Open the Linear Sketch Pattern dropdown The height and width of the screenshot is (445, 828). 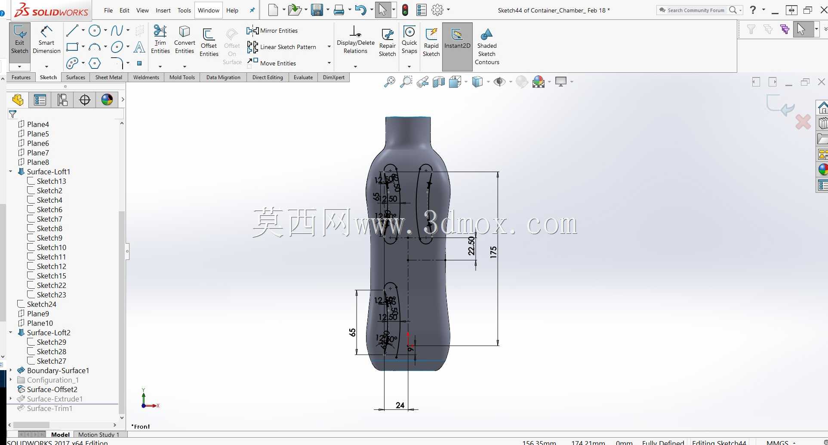pyautogui.click(x=329, y=47)
